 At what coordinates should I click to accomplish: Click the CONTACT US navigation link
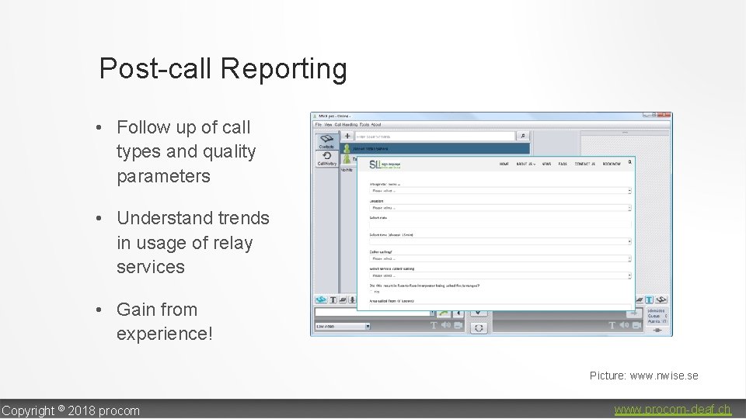click(584, 164)
